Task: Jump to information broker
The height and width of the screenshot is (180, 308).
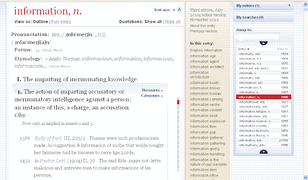Action: [x=205, y=88]
